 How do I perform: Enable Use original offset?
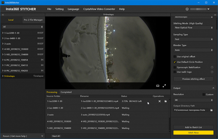pos(175,57)
